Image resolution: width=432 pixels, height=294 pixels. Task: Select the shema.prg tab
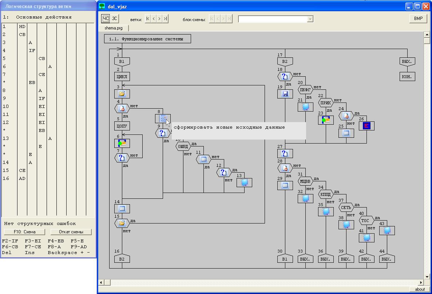click(113, 28)
